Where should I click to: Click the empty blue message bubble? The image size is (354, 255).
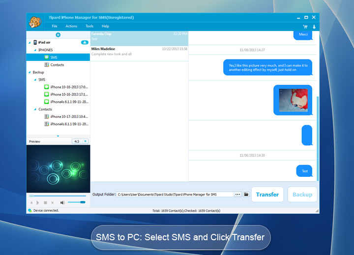307,136
